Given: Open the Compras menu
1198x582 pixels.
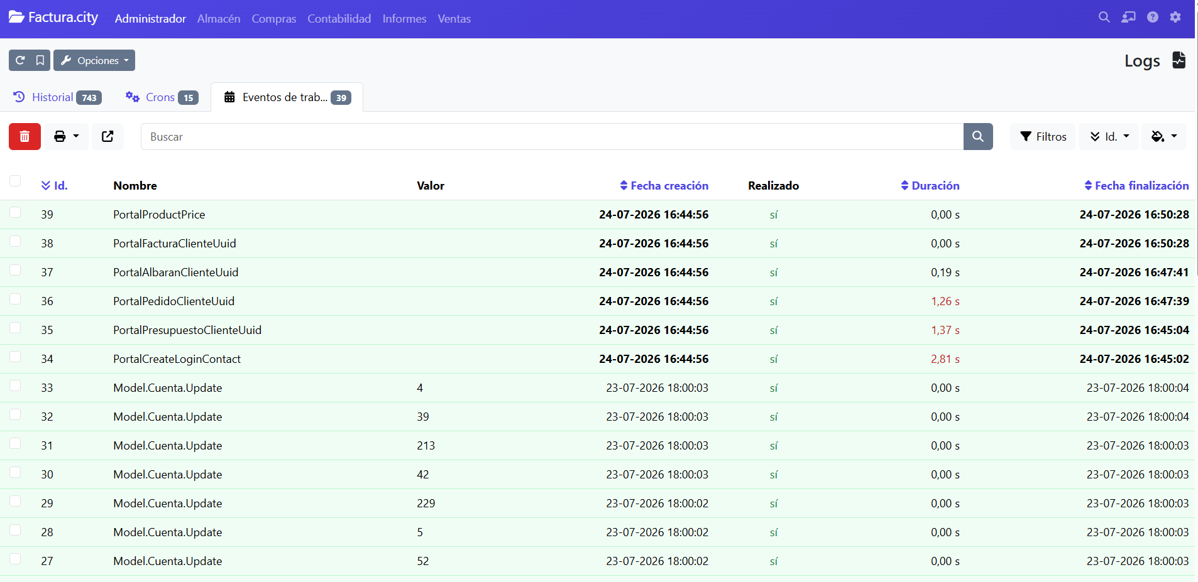Looking at the screenshot, I should (273, 19).
